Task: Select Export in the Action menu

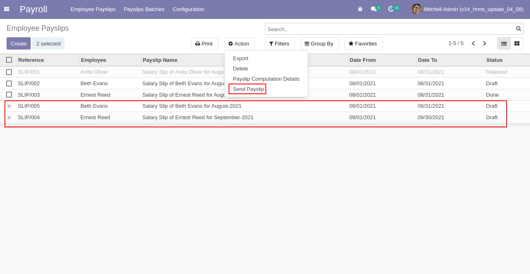Action: 240,59
